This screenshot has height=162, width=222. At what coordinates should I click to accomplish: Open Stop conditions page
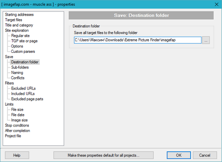coord(17,126)
